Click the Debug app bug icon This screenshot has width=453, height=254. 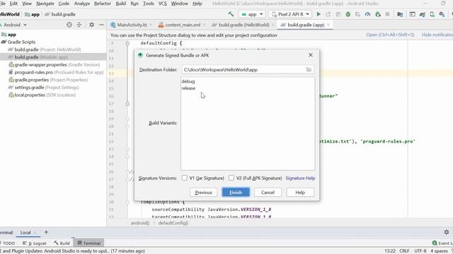pyautogui.click(x=348, y=14)
